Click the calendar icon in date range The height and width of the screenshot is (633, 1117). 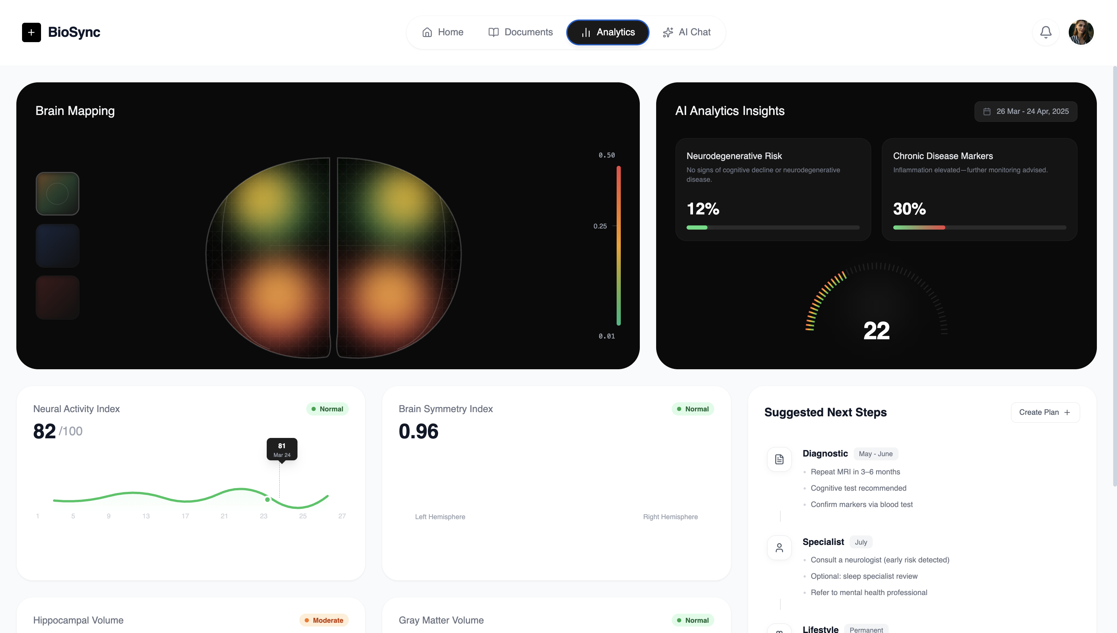pos(987,111)
